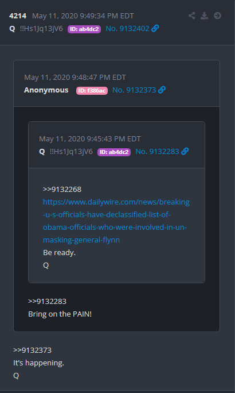Click the share icon for post 4214
The height and width of the screenshot is (393, 235).
click(x=192, y=16)
